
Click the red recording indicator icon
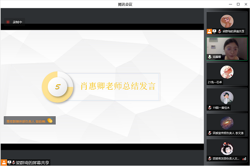(x=8, y=22)
